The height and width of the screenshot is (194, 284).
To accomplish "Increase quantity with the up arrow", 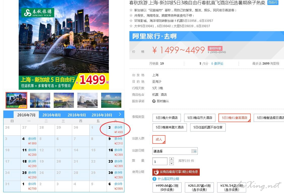I will click(x=172, y=159).
